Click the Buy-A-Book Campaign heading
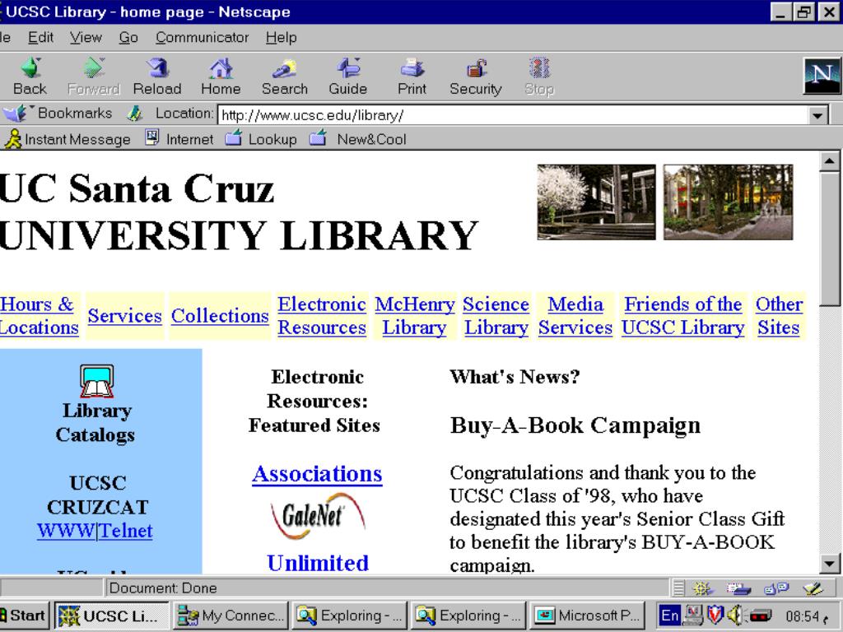The image size is (843, 632). (x=575, y=425)
